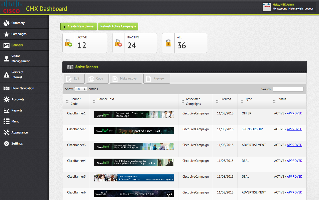Viewport: 319px width, 200px height.
Task: Filter by Active banners lock icon
Action: pyautogui.click(x=69, y=43)
